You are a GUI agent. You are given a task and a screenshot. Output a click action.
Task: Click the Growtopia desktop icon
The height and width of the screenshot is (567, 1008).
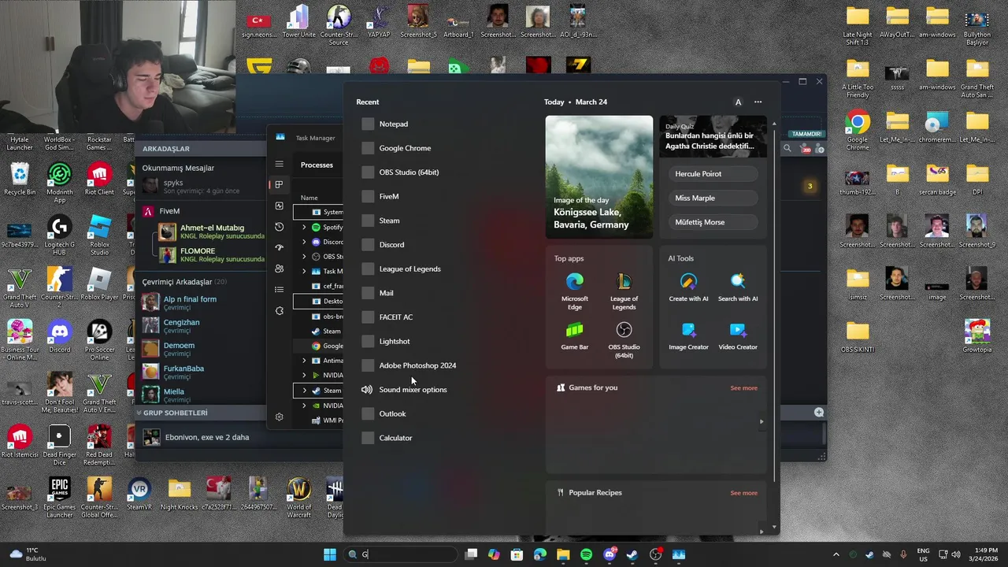coord(976,335)
